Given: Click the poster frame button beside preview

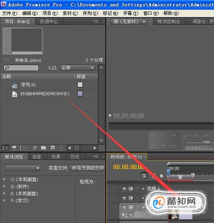Looking at the screenshot, I should tap(7, 41).
